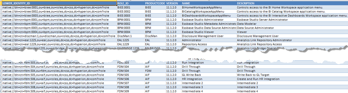
Task: Select the ROLE_ID column header
Action: (x=130, y=4)
